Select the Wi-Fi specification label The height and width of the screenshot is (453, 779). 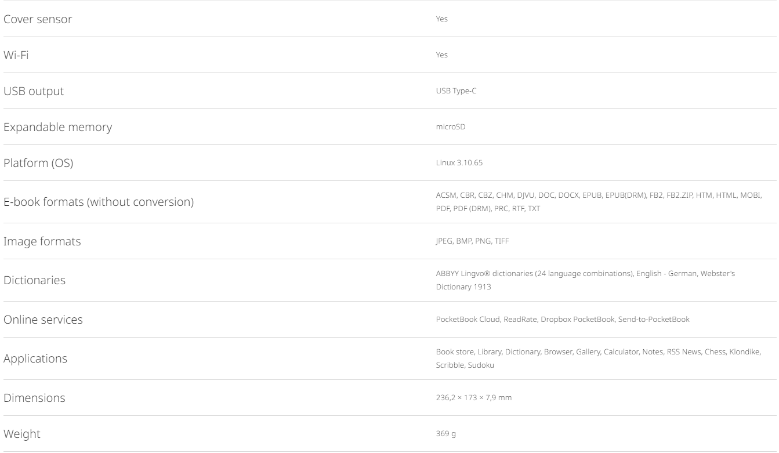[16, 55]
